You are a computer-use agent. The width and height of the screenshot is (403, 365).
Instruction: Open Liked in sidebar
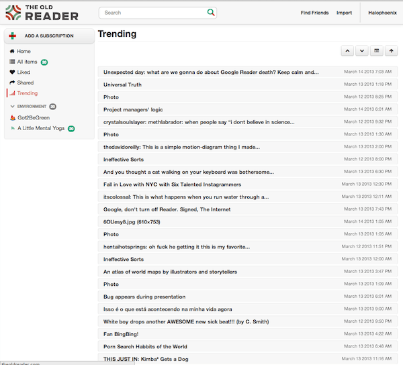click(x=24, y=72)
